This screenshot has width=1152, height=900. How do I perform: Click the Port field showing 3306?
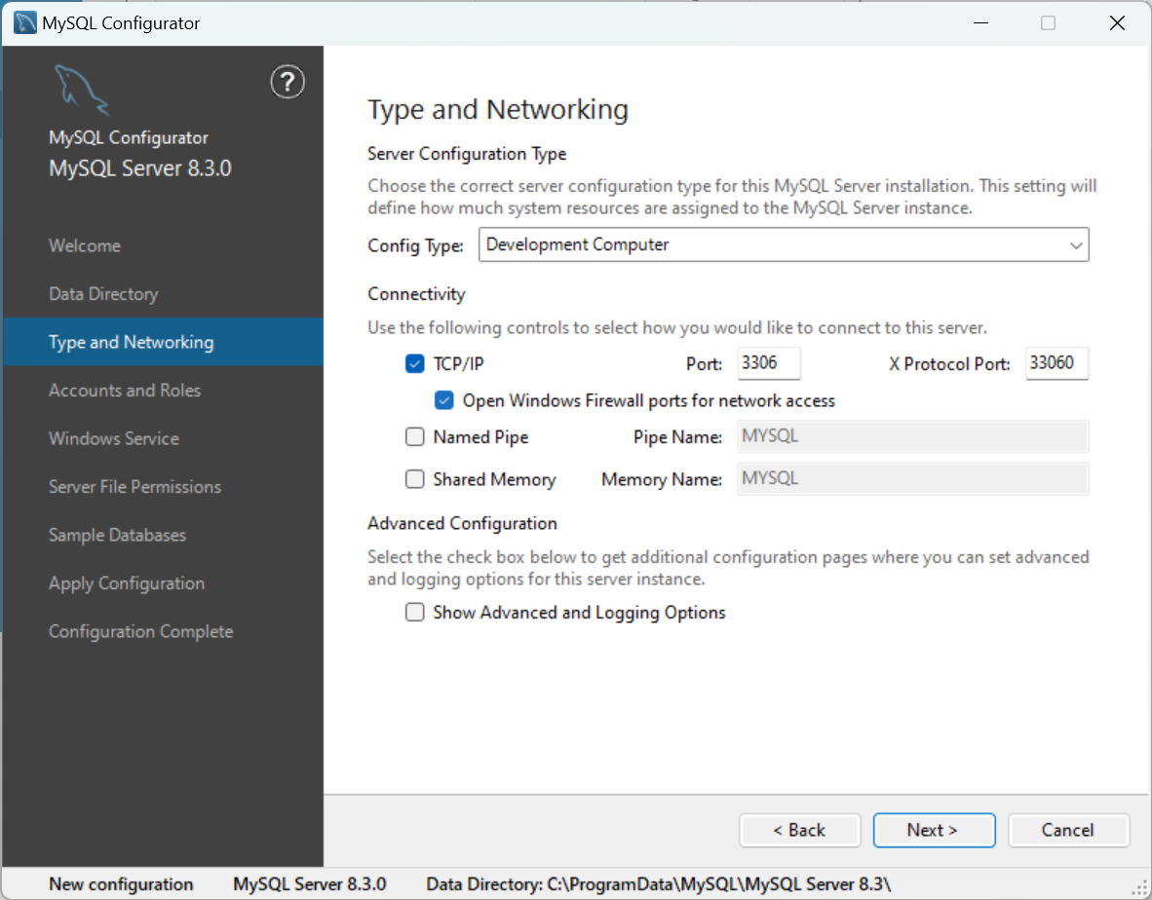point(769,362)
